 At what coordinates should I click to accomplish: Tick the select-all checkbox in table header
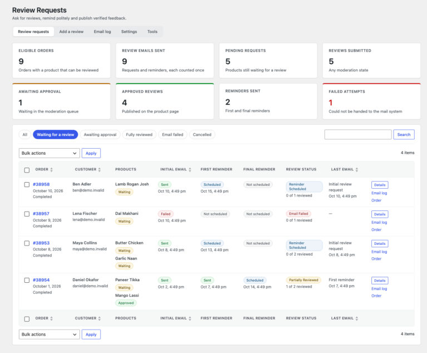27,170
